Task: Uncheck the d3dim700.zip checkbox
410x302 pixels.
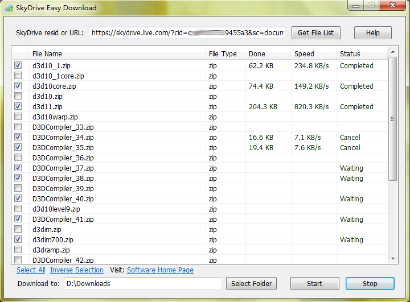Action: pos(18,239)
